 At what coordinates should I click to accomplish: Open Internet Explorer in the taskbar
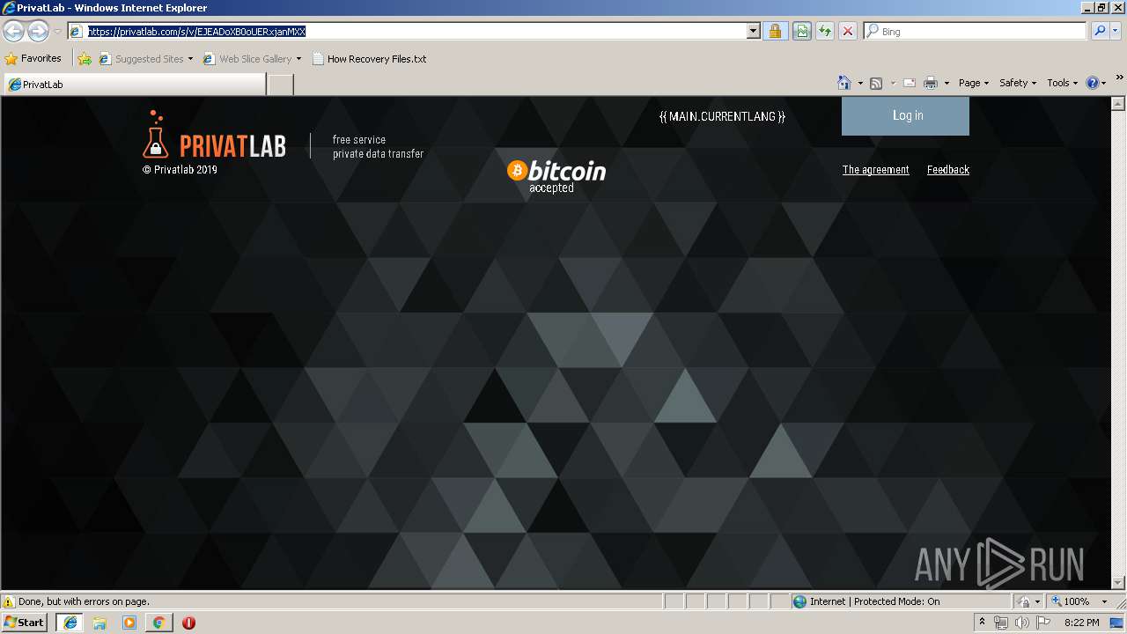[70, 623]
